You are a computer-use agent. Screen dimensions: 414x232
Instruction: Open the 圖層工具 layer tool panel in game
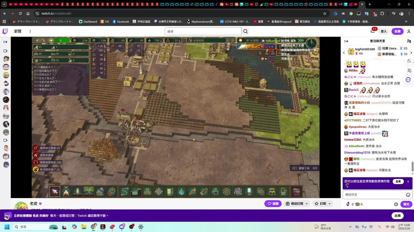tap(305, 168)
